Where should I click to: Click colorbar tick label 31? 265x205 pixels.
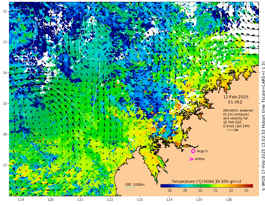[216, 191]
